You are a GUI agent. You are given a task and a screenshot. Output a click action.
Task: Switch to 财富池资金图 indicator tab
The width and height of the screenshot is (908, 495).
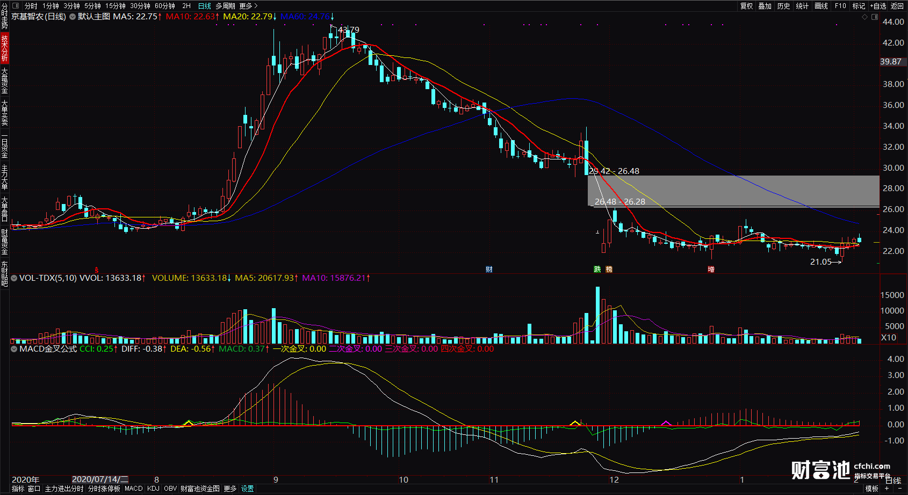[200, 489]
